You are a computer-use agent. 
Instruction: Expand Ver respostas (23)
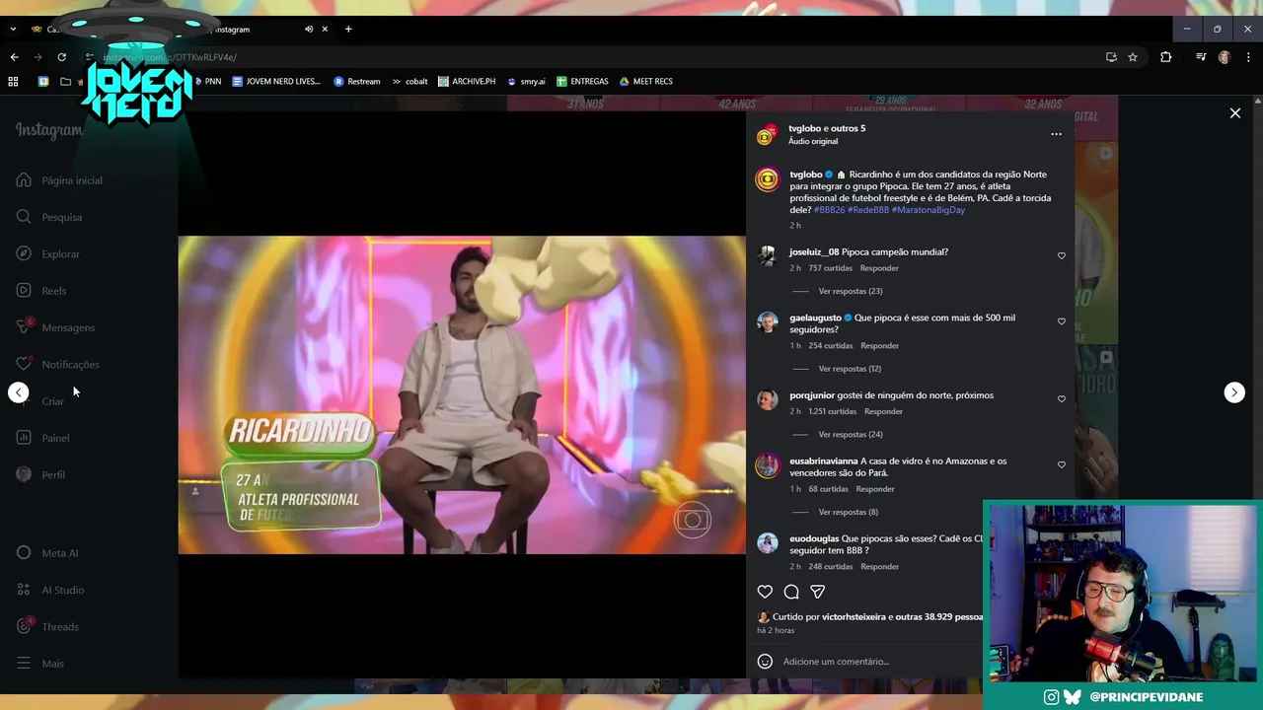pos(851,291)
